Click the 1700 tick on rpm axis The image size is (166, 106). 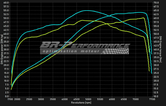(10, 99)
